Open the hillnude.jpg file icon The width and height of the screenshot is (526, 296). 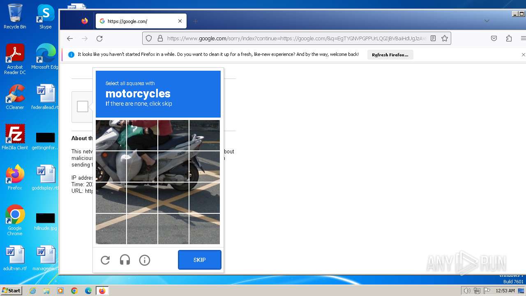(x=45, y=221)
